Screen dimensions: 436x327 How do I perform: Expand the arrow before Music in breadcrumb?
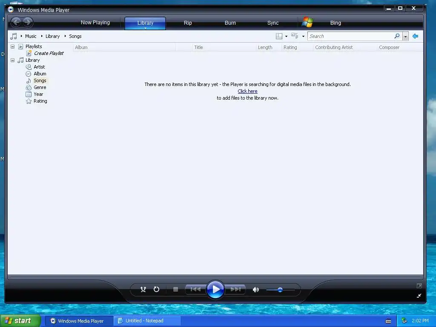[21, 36]
